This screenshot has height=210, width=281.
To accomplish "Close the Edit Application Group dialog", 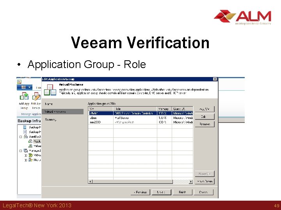I will click(x=215, y=79).
